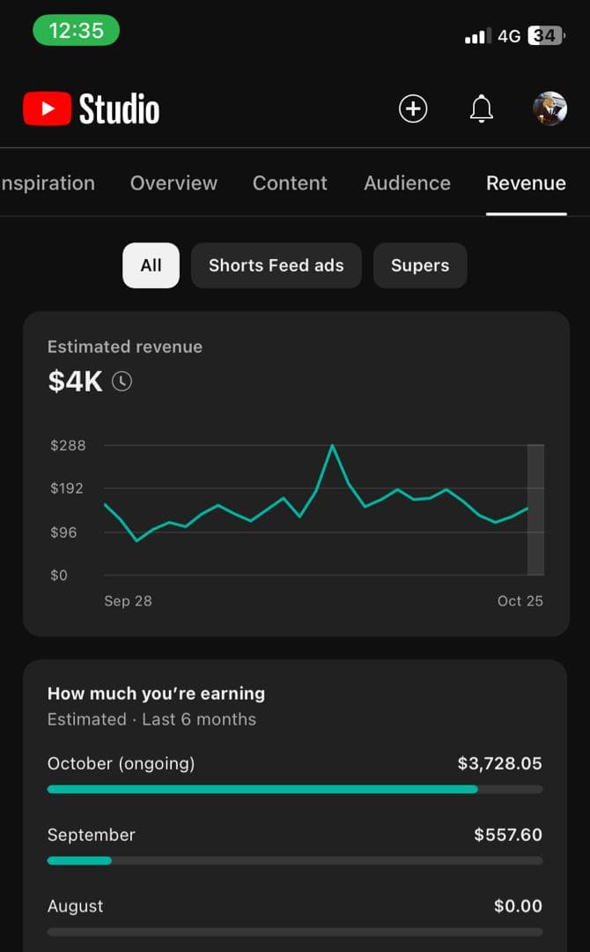Tap the YouTube Studio logo
The width and height of the screenshot is (590, 952).
coord(92,109)
